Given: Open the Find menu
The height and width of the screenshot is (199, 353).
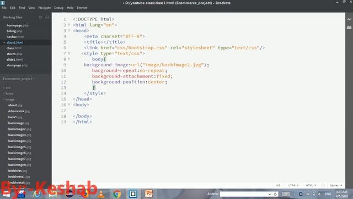Looking at the screenshot, I should tap(22, 8).
